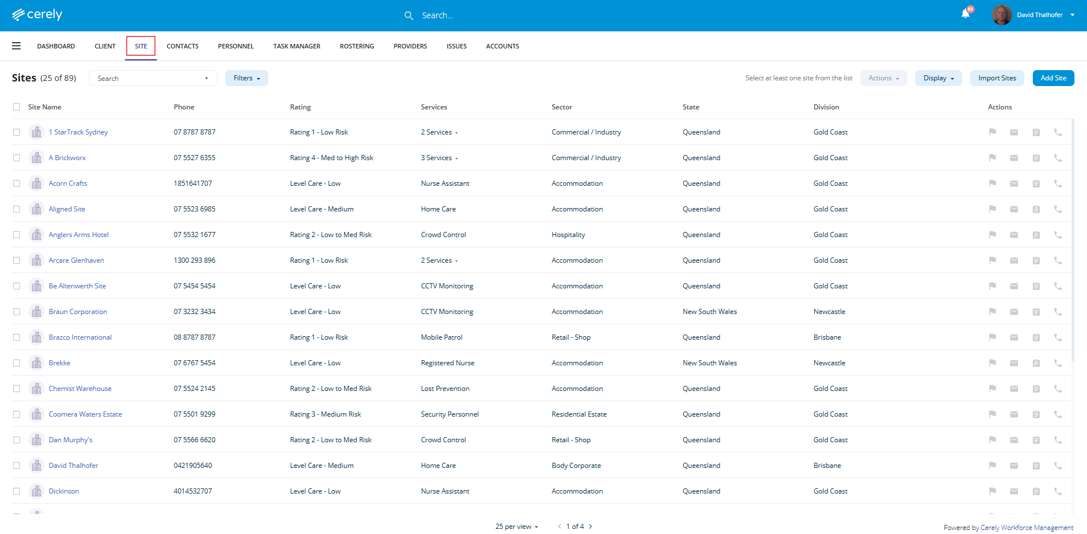Check the A Brickworx row checkbox
1087x534 pixels.
coord(17,158)
